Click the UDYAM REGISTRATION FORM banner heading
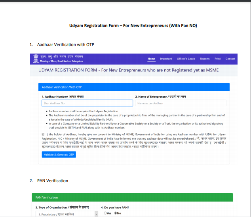The width and height of the screenshot is (251, 217). [128, 70]
